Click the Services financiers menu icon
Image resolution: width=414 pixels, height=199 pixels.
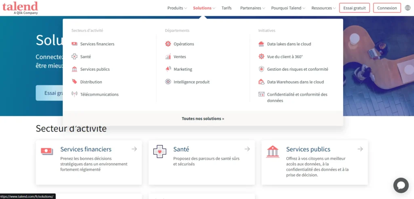click(74, 44)
